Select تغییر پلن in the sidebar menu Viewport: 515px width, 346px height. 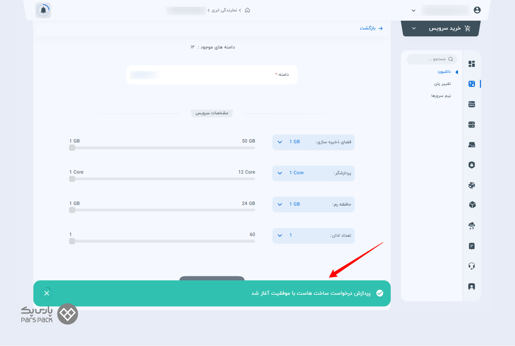[x=442, y=84]
